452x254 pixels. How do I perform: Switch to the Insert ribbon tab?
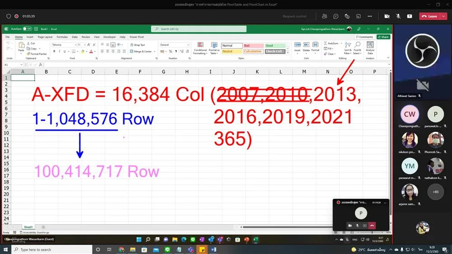[x=30, y=37]
